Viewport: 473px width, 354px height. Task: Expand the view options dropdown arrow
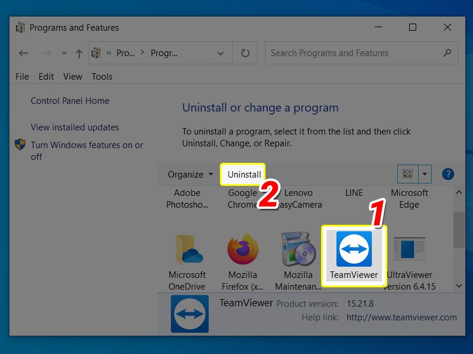pos(425,173)
